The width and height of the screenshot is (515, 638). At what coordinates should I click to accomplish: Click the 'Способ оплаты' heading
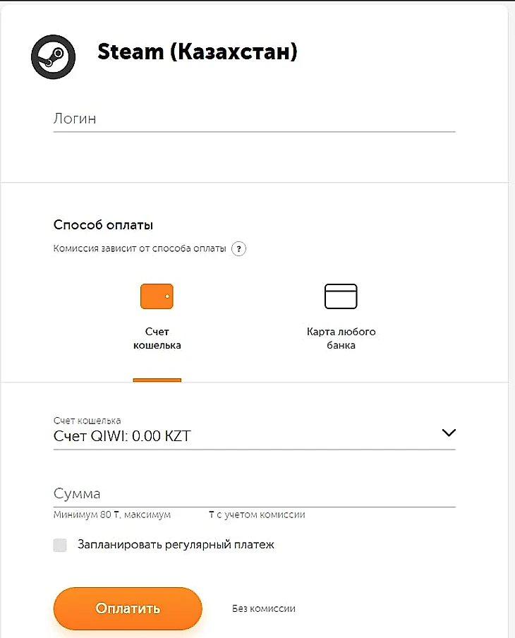point(104,225)
